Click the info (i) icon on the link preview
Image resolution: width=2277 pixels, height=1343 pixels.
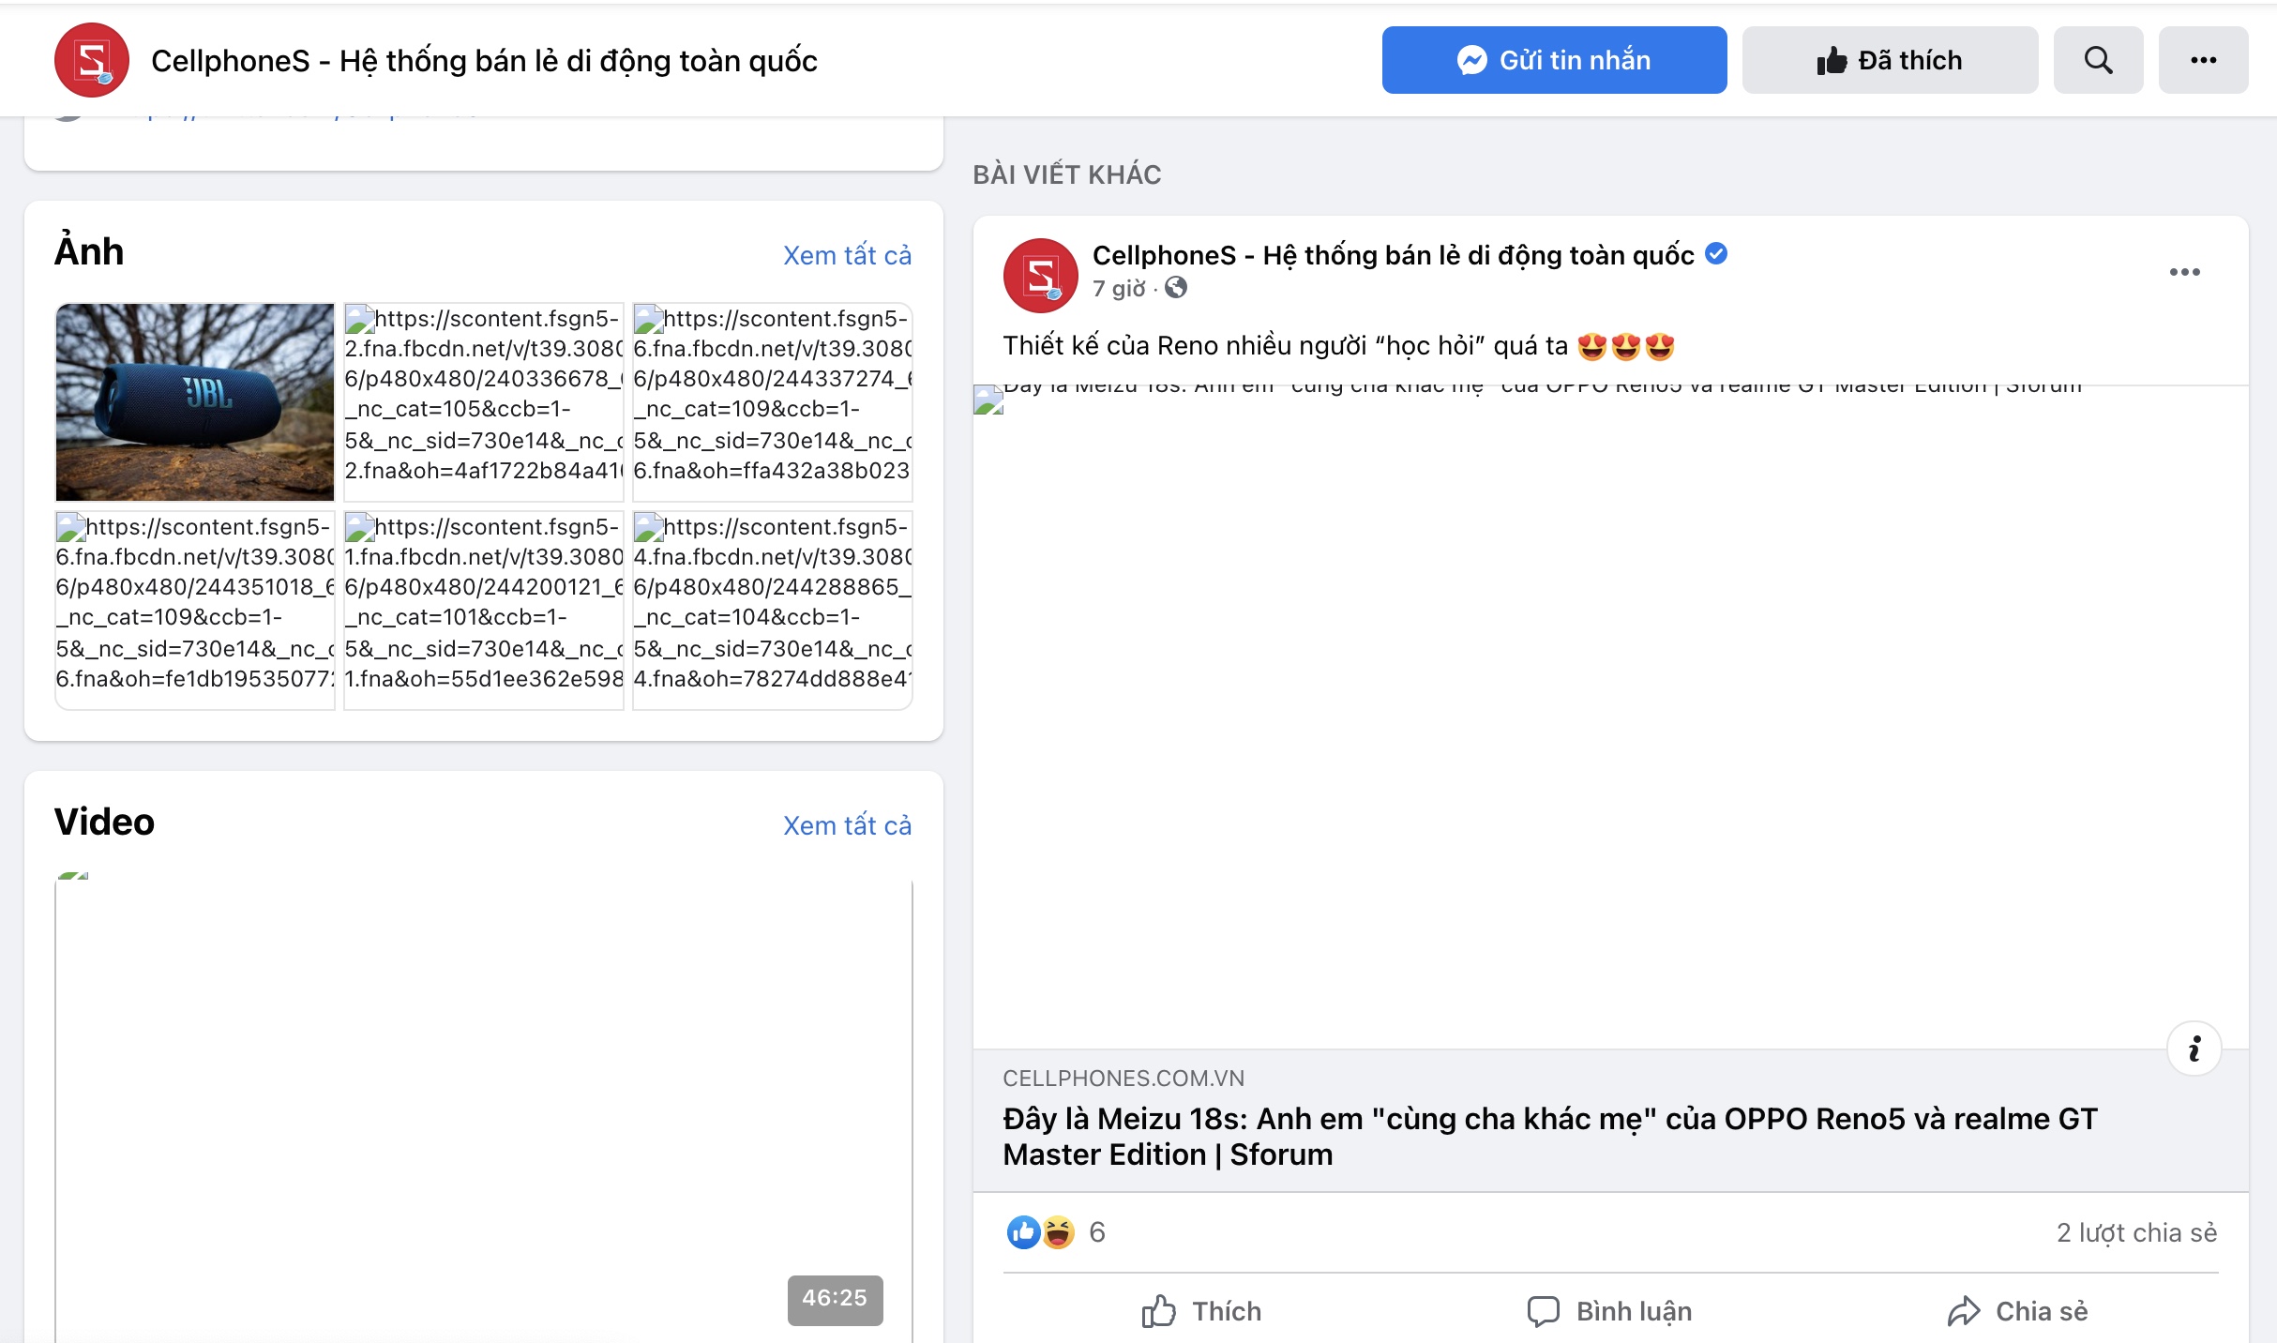2194,1049
